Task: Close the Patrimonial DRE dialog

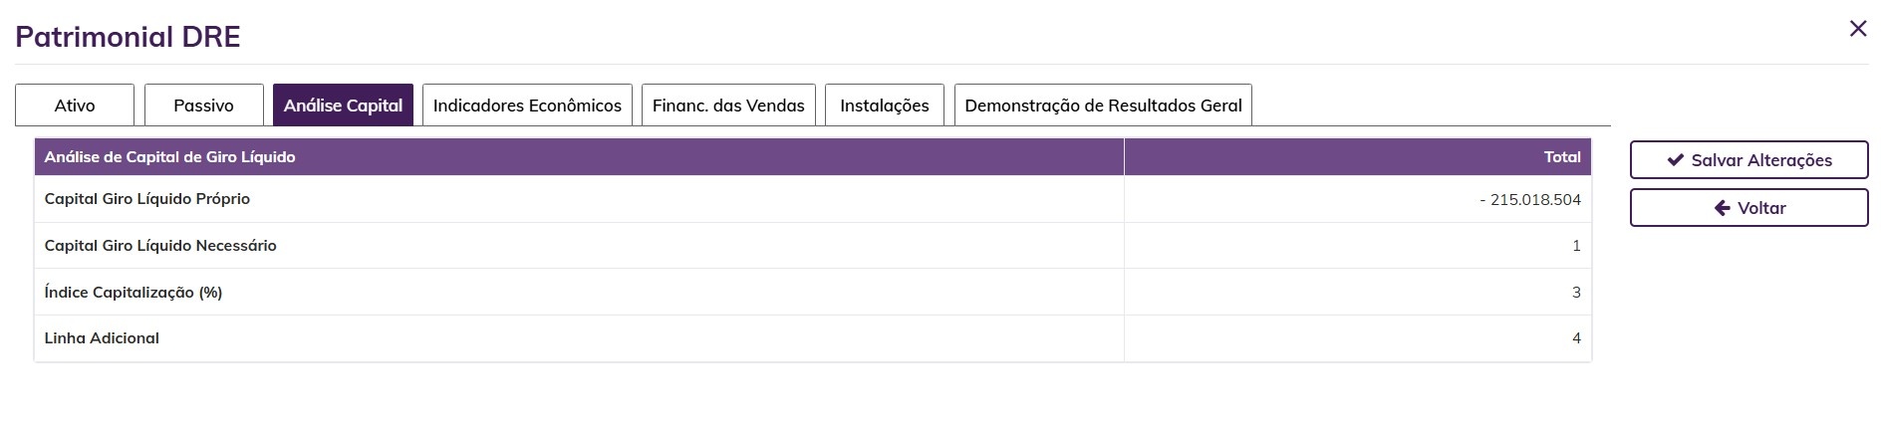Action: click(x=1857, y=29)
